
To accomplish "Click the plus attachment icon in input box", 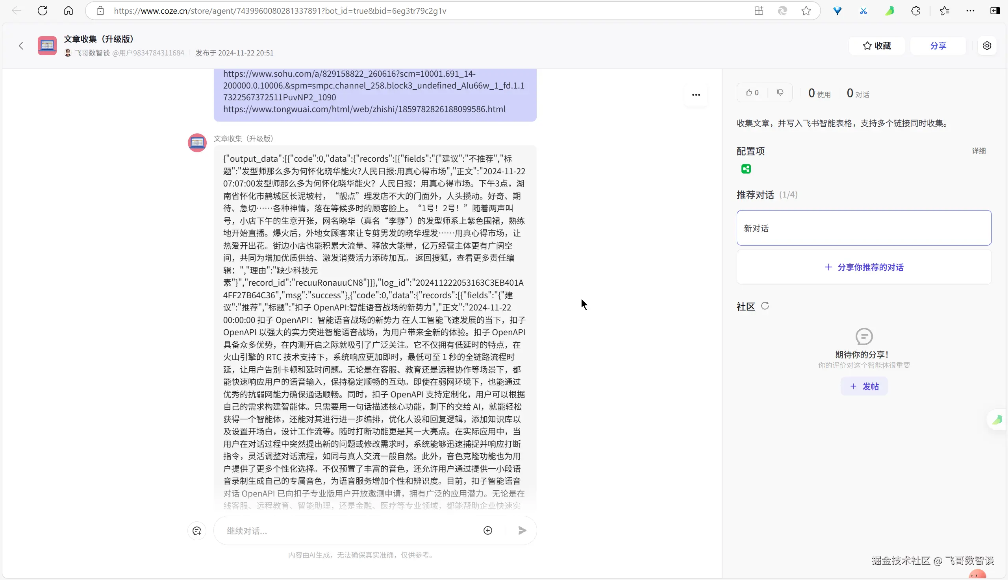I will pyautogui.click(x=488, y=530).
